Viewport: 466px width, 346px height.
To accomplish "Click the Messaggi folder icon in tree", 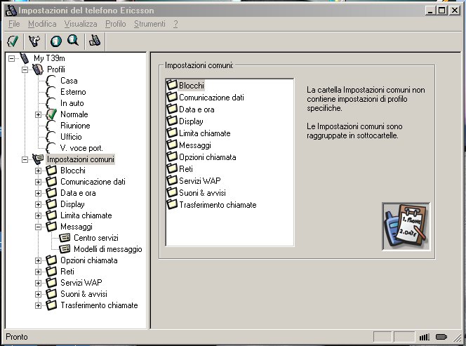I will tap(51, 227).
